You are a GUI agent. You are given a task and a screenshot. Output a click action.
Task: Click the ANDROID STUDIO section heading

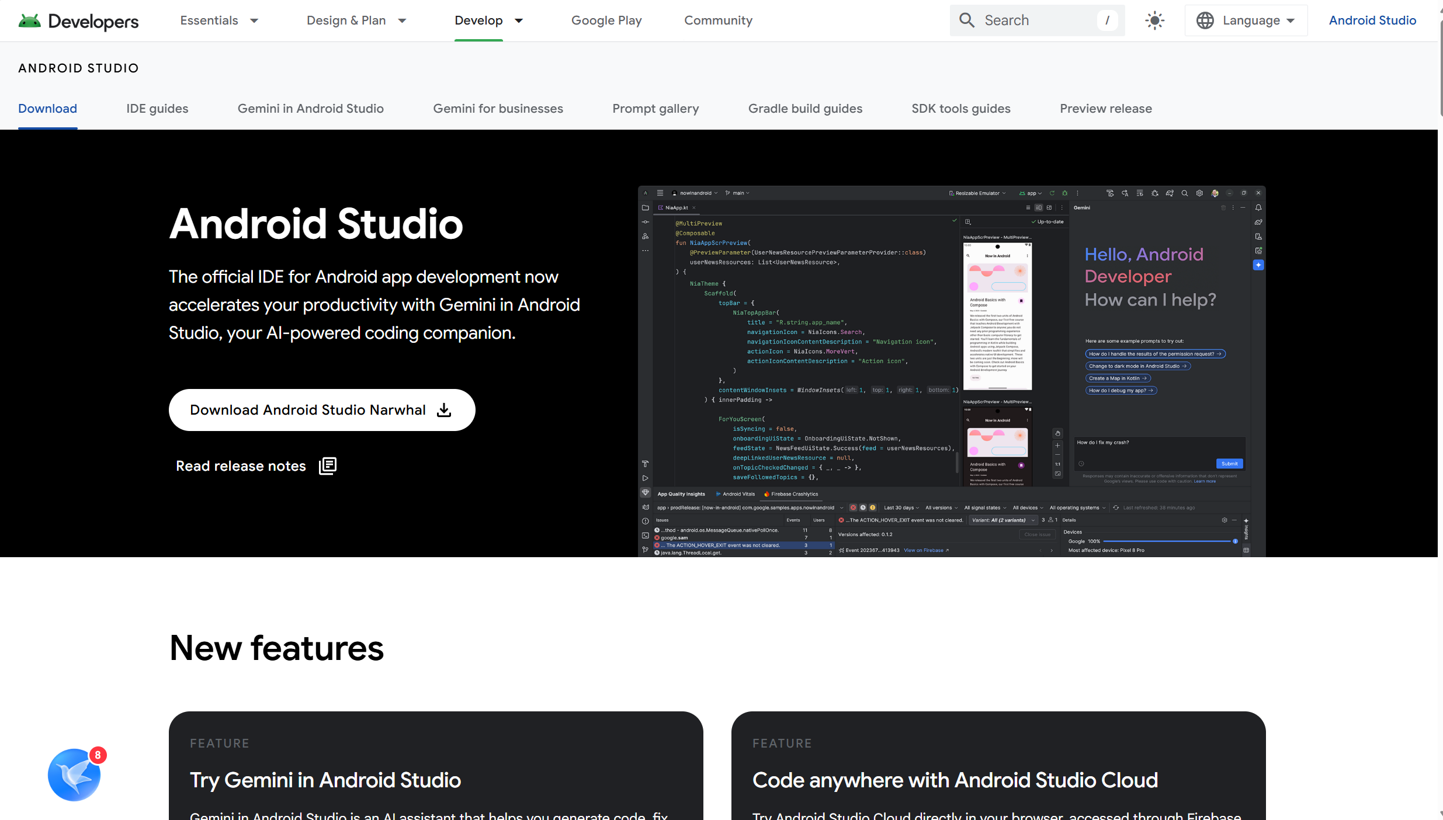[x=79, y=68]
